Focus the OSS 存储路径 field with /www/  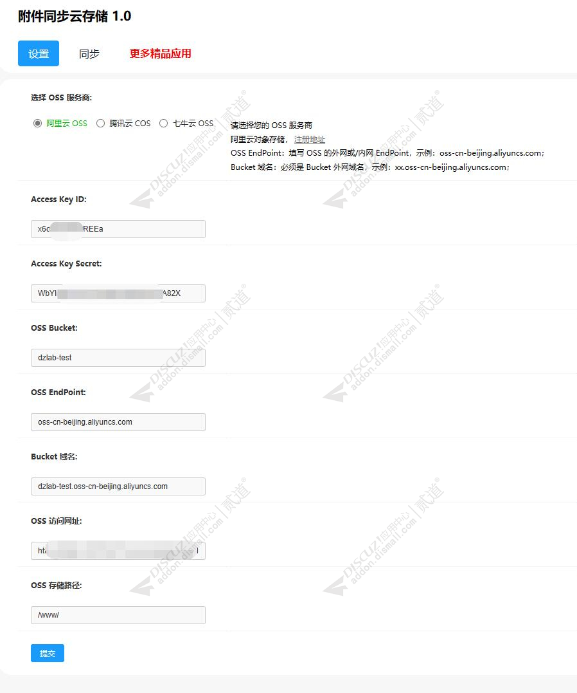pos(118,615)
